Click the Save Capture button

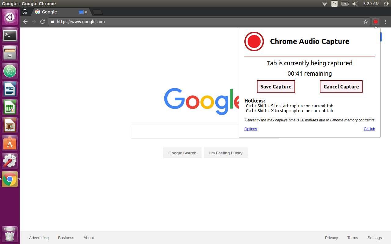click(276, 87)
